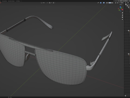Toggle proportional editing in the header

53,3
